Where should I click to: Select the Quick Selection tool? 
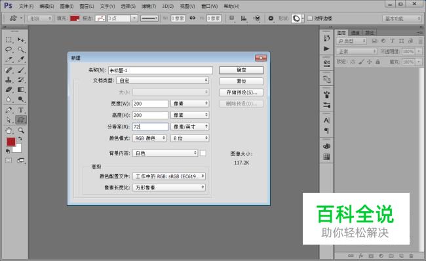[21, 49]
